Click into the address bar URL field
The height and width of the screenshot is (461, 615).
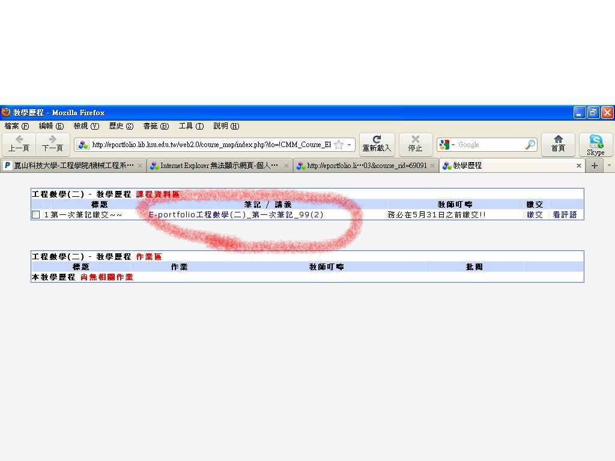click(210, 145)
